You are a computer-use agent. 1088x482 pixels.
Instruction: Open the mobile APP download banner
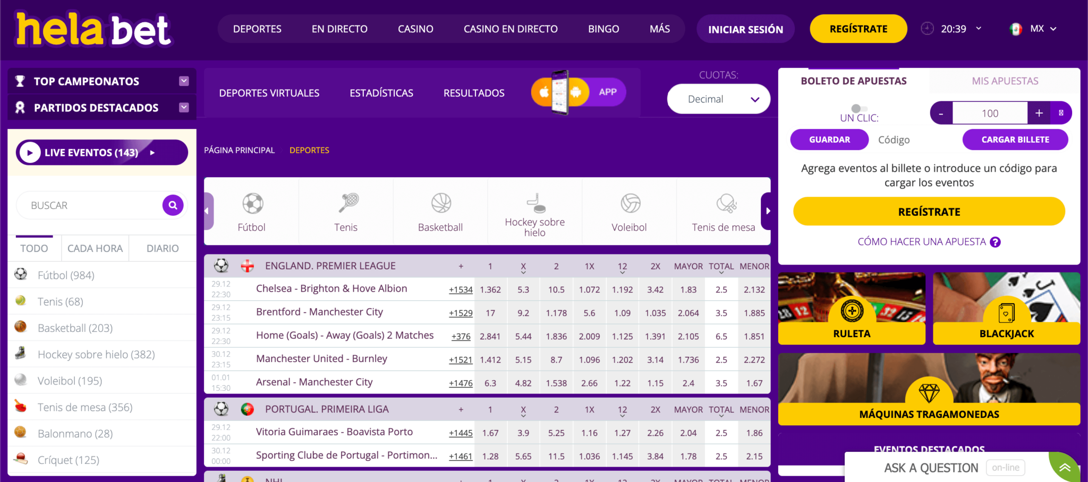578,92
